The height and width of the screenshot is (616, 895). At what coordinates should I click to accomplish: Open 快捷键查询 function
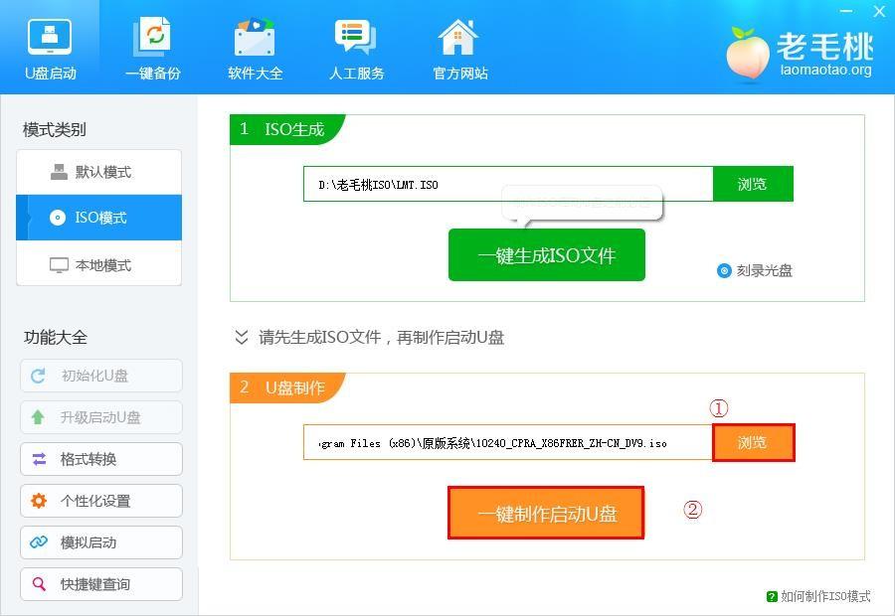pos(101,583)
